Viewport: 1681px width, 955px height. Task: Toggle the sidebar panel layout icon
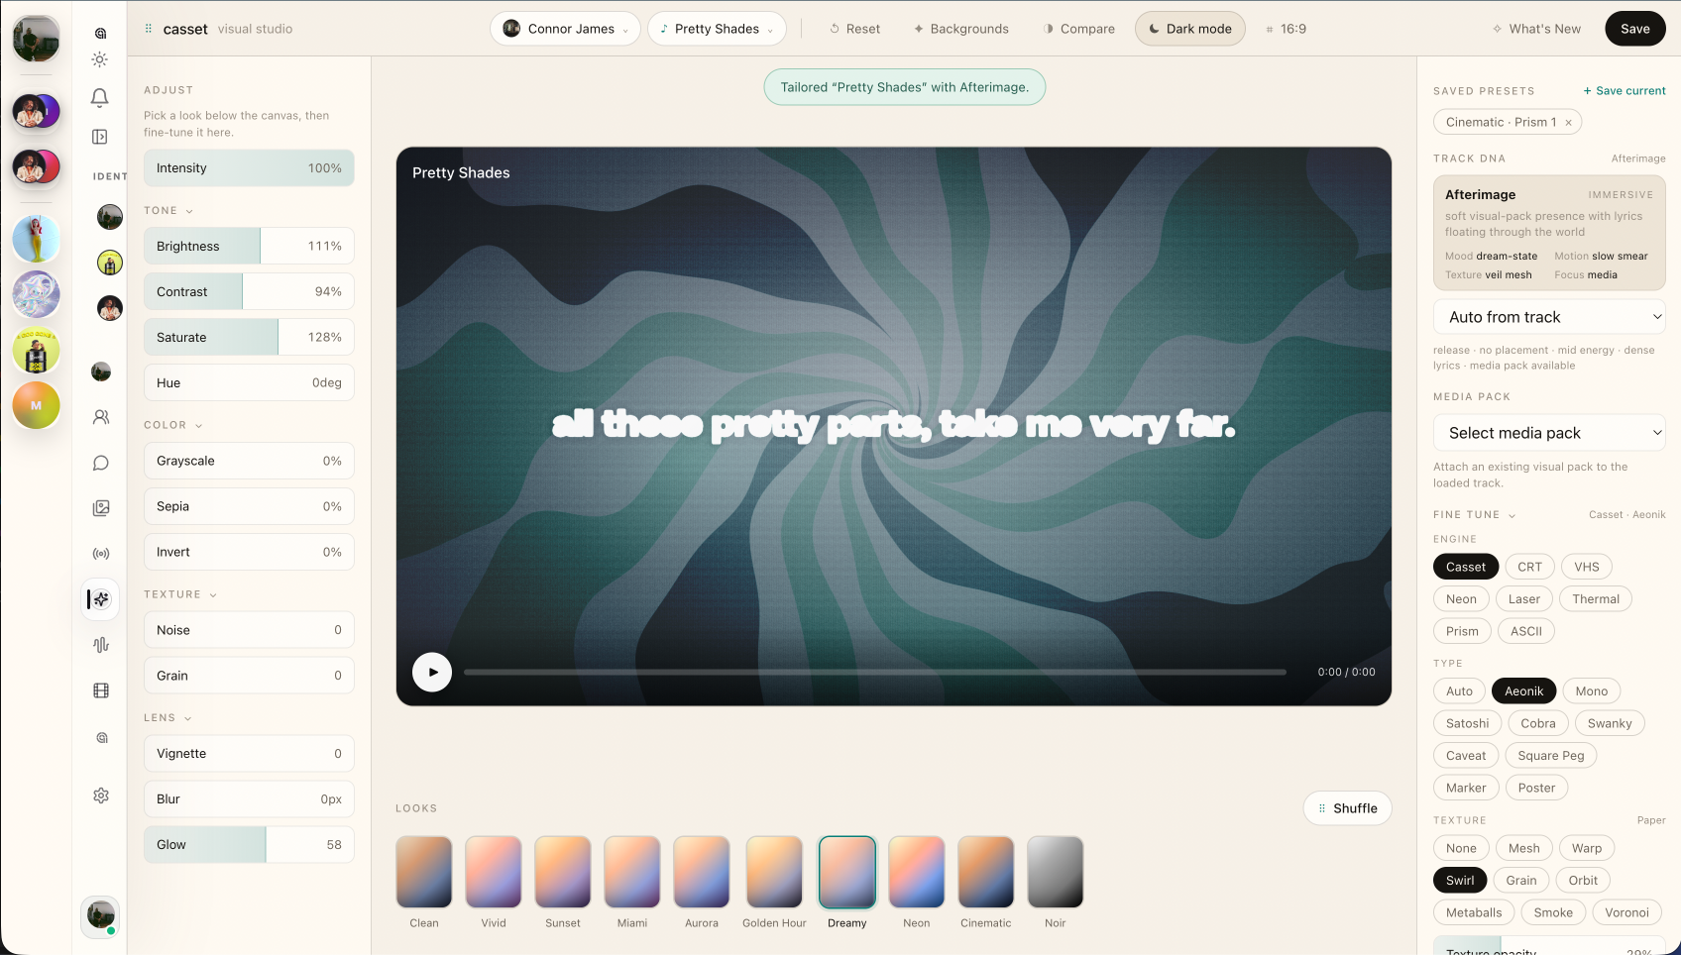click(100, 137)
